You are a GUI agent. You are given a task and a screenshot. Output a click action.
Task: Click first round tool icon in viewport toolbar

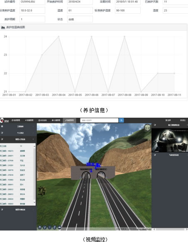click(40, 227)
